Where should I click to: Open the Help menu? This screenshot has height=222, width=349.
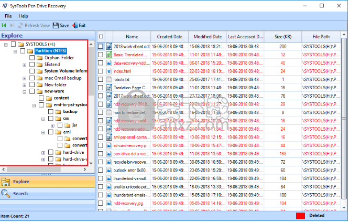click(x=24, y=16)
